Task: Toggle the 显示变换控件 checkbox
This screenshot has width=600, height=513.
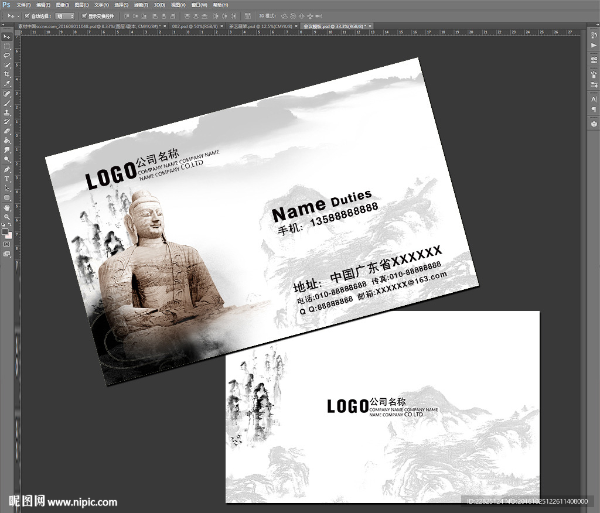Action: (x=84, y=16)
